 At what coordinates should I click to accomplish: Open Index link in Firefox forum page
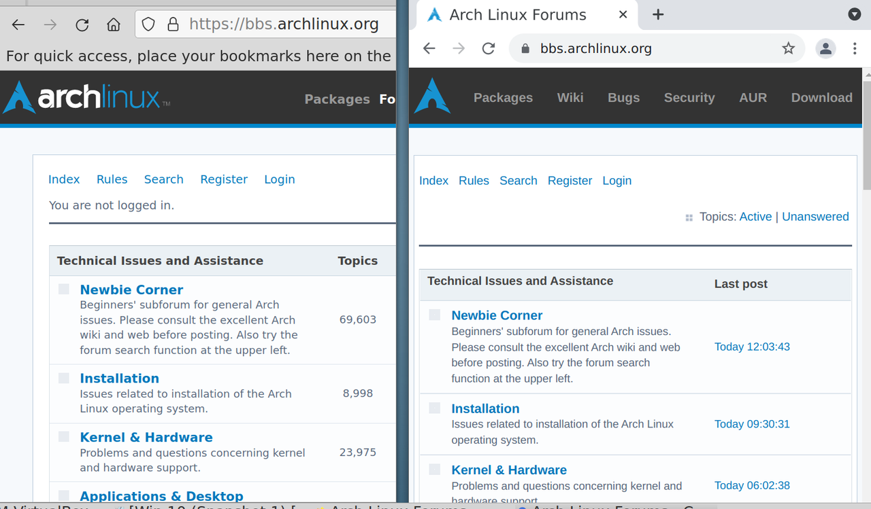[64, 179]
